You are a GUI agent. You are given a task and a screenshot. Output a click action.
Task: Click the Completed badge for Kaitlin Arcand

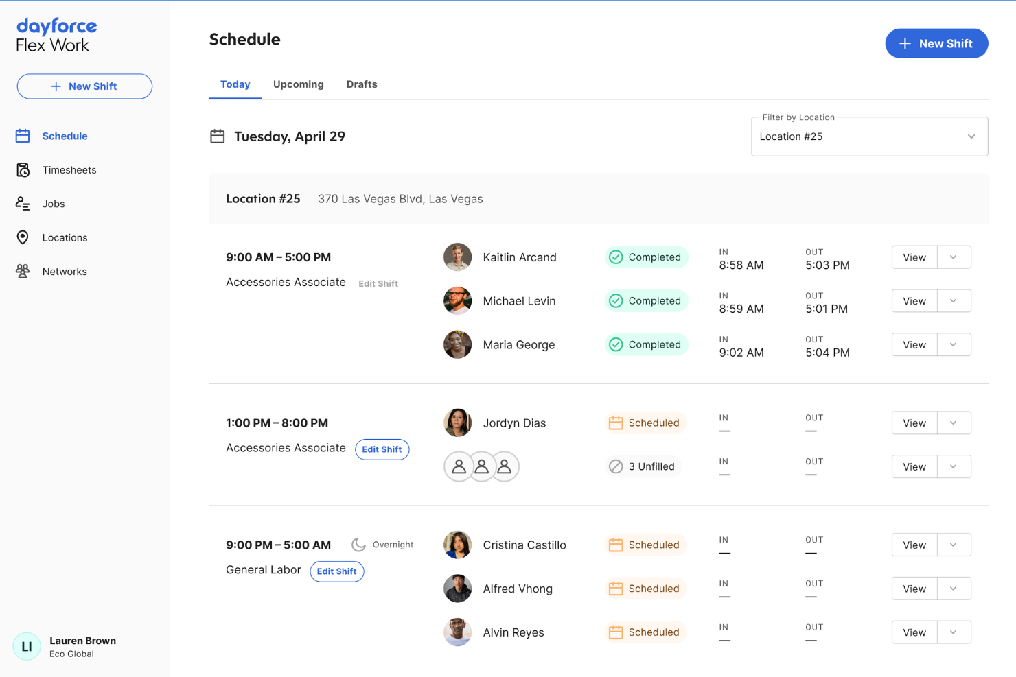646,257
